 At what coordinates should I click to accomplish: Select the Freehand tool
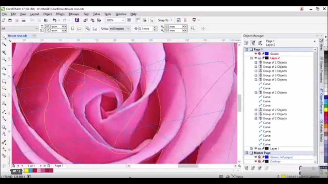point(4,68)
